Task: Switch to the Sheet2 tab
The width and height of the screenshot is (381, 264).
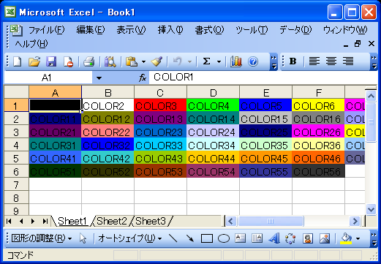Action: [x=112, y=221]
